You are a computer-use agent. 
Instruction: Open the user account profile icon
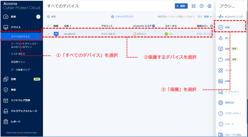pos(210,6)
